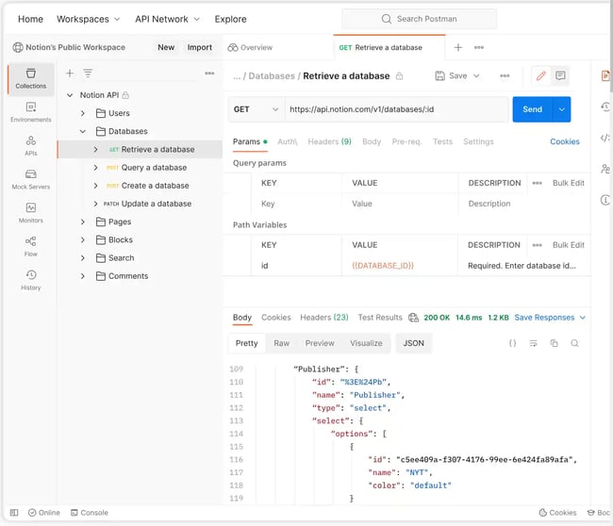This screenshot has width=613, height=526.
Task: Click the copy response icon
Action: (x=554, y=343)
